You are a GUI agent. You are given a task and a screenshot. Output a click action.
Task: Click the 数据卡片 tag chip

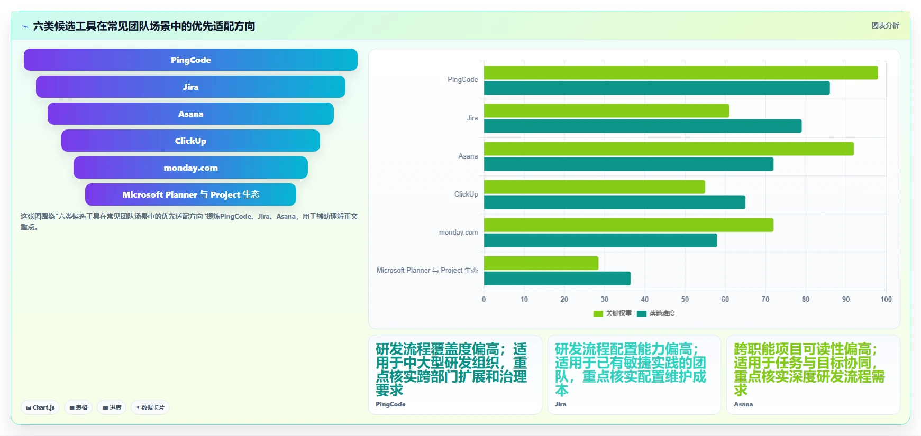click(150, 407)
